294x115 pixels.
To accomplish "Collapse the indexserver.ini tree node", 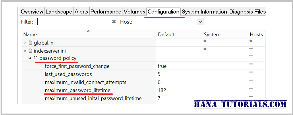I will (x=25, y=51).
